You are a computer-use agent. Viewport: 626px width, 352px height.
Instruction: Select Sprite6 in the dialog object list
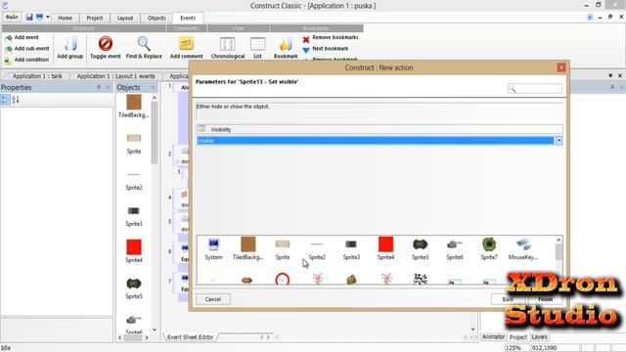click(x=455, y=249)
